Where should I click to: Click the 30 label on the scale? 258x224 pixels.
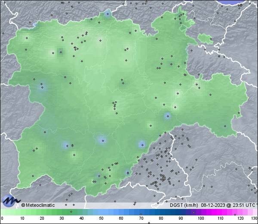61,218
